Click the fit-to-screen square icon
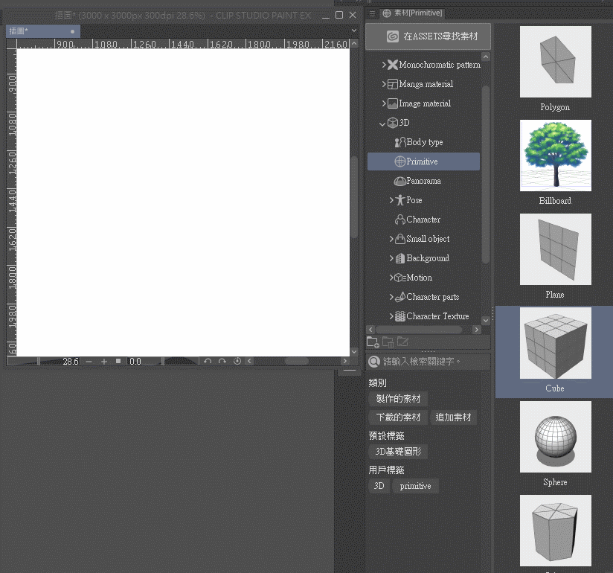 [x=118, y=361]
